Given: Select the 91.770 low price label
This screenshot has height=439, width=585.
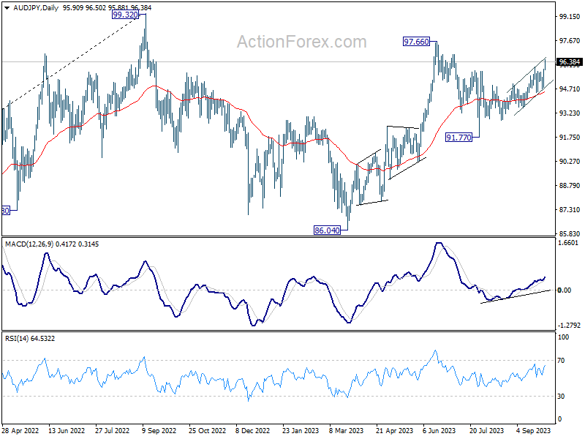Looking at the screenshot, I should coord(459,138).
